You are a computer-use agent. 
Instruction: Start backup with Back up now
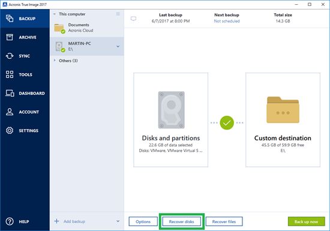pos(306,221)
